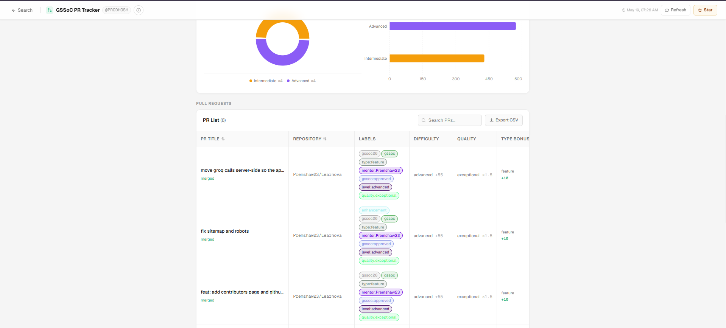Viewport: 726px width, 328px height.
Task: Click the clock icon near the timestamp
Action: 623,10
